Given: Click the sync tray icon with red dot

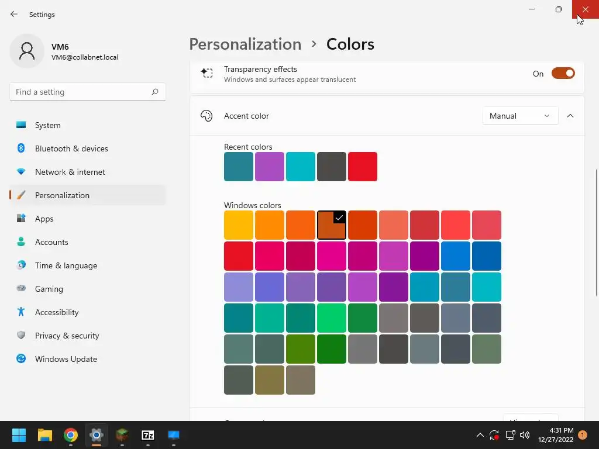Looking at the screenshot, I should (494, 435).
